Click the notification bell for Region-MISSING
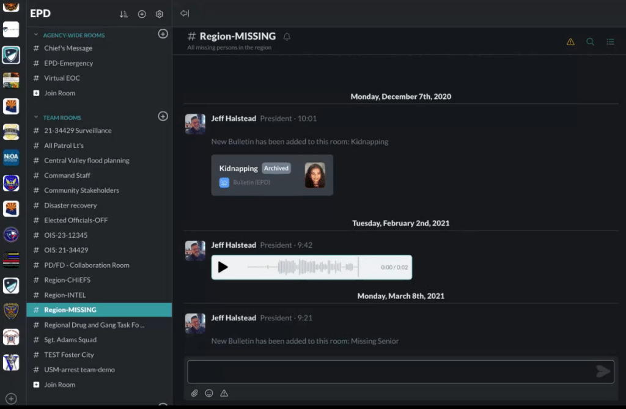This screenshot has height=409, width=626. point(287,36)
